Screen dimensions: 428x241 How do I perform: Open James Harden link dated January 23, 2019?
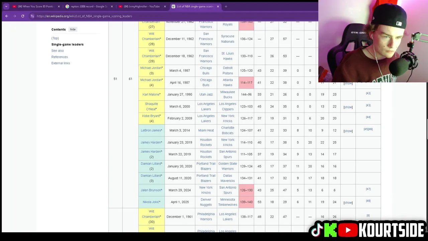point(150,142)
